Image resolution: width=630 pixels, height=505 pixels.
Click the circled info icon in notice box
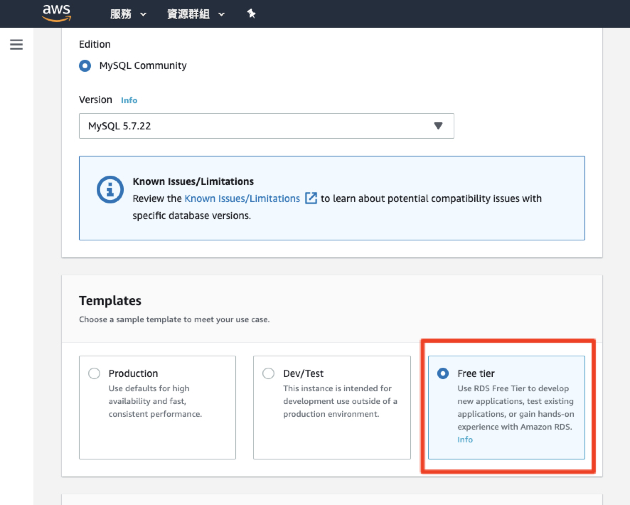click(x=110, y=190)
